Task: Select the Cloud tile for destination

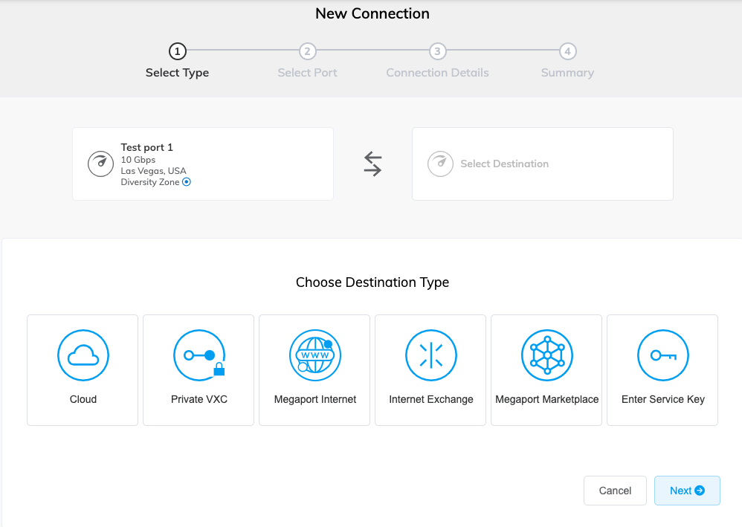Action: point(83,369)
